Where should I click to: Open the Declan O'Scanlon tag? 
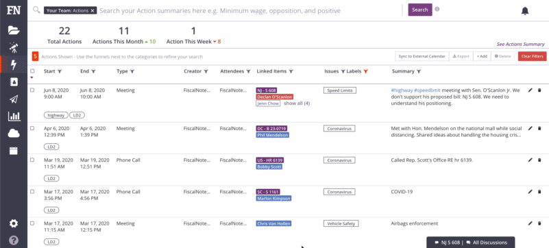tap(275, 97)
